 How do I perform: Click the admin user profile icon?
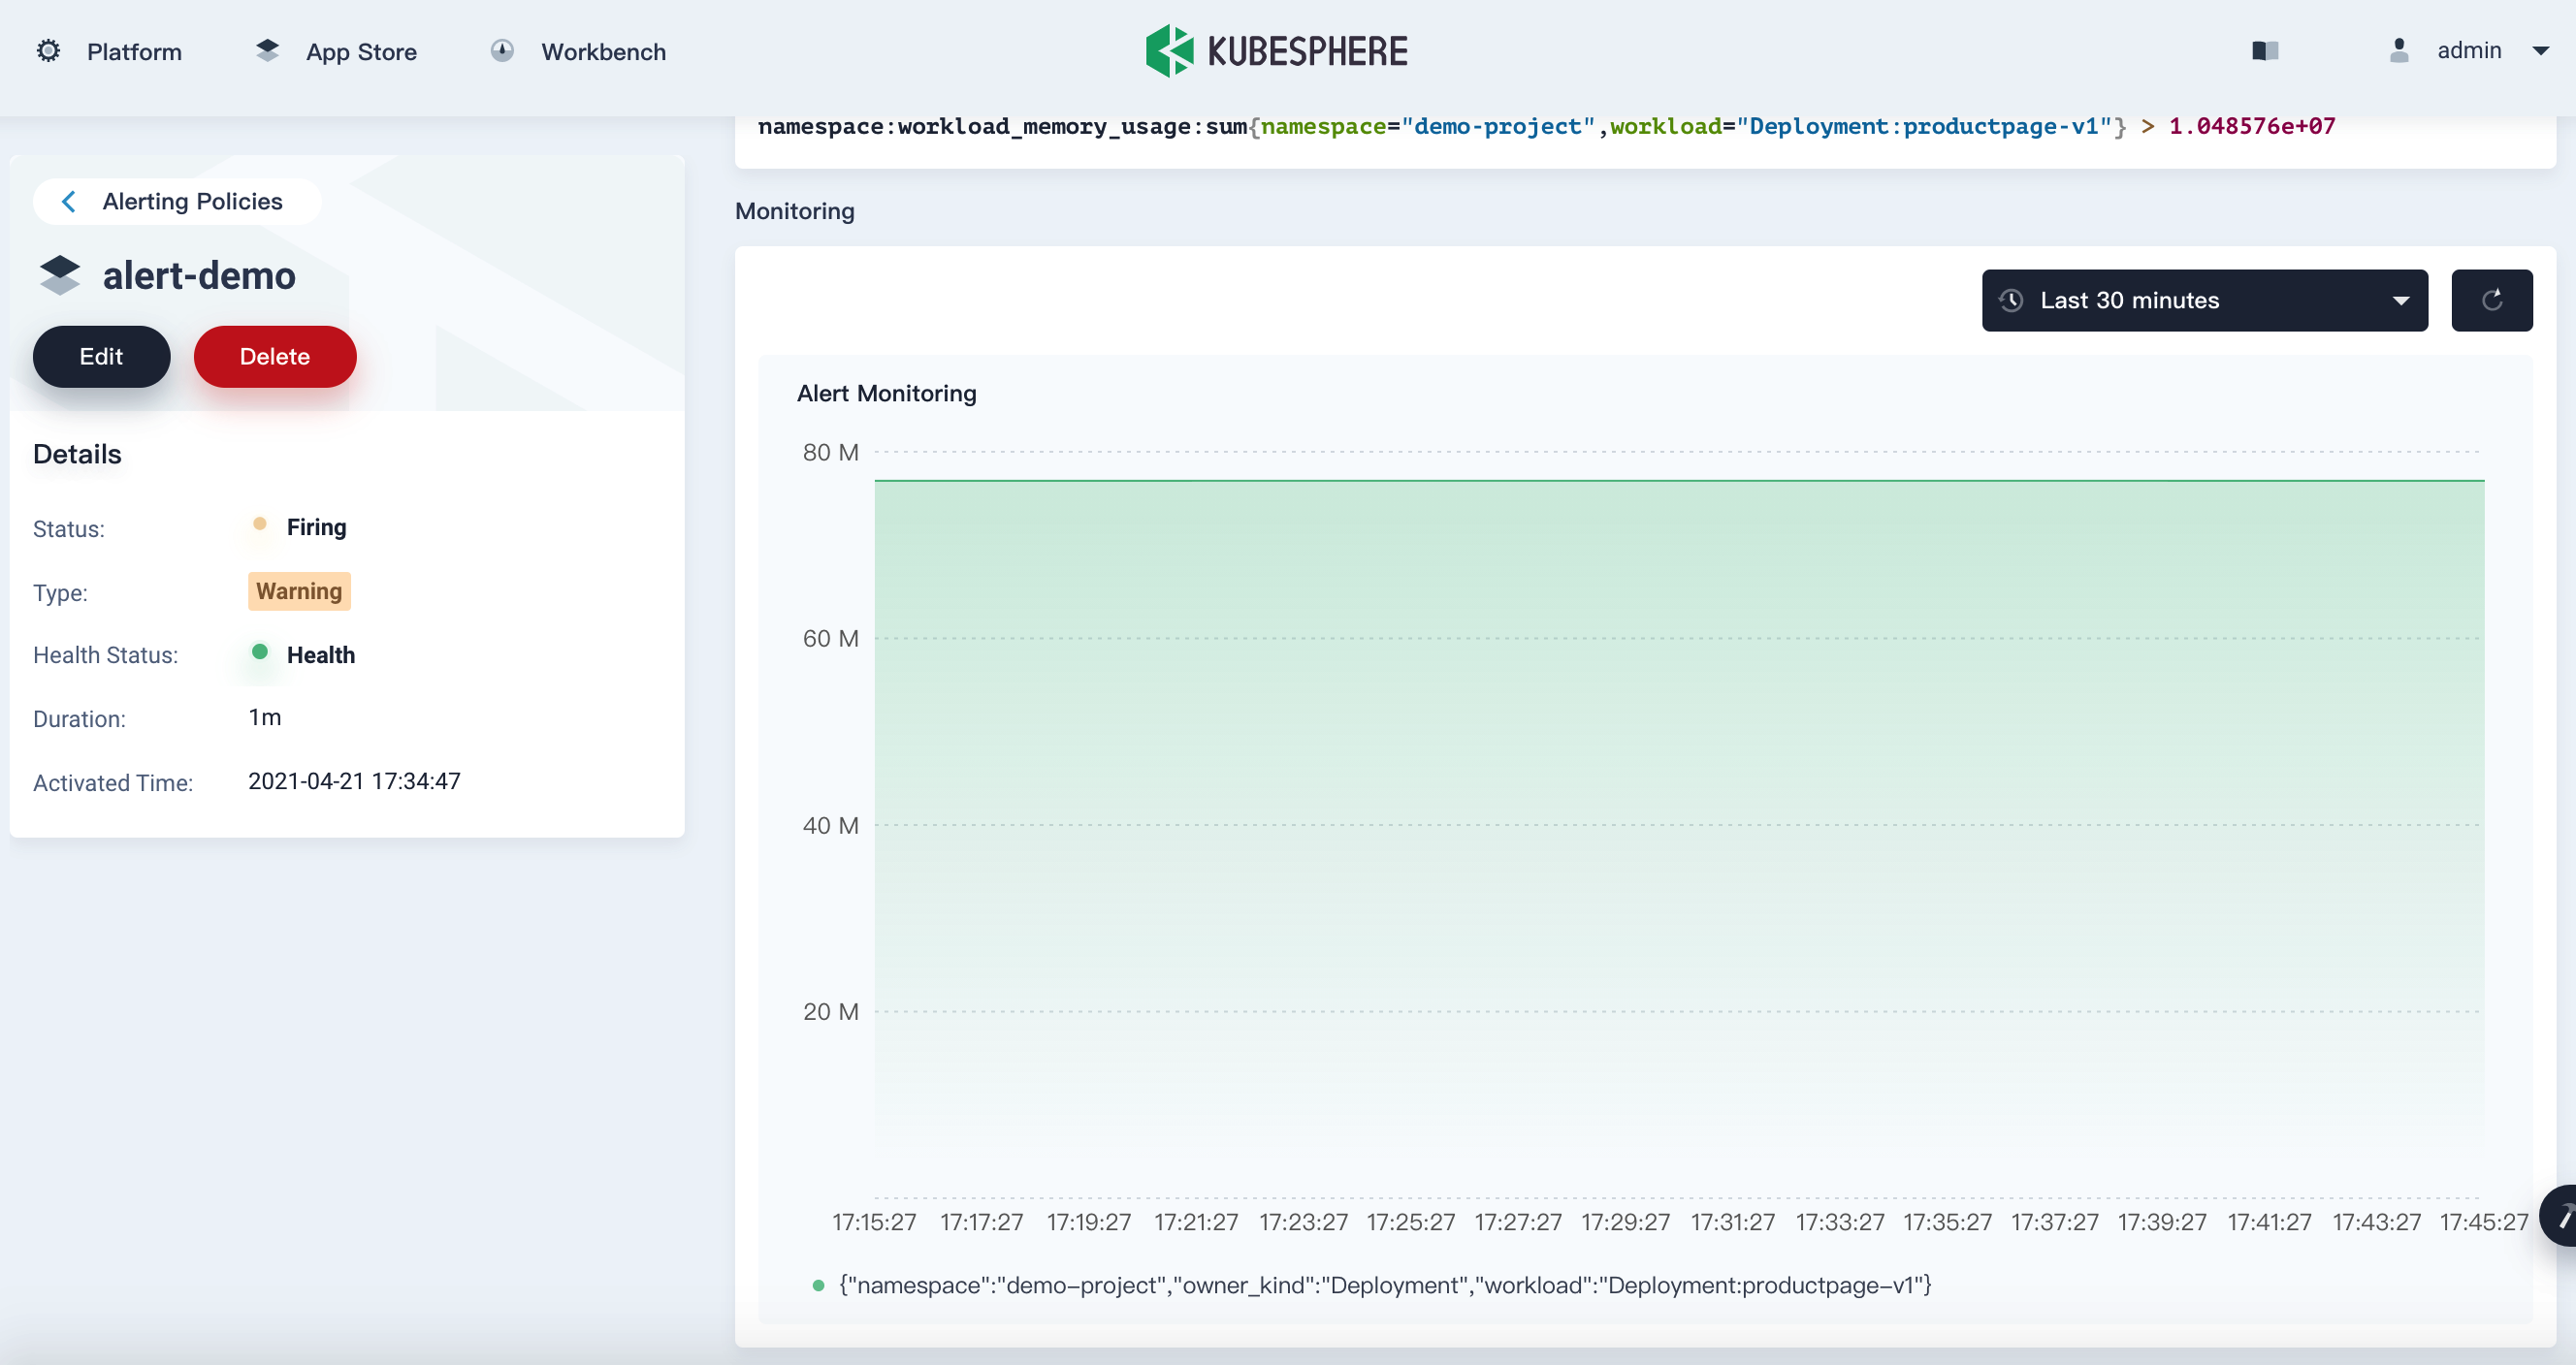(x=2399, y=50)
